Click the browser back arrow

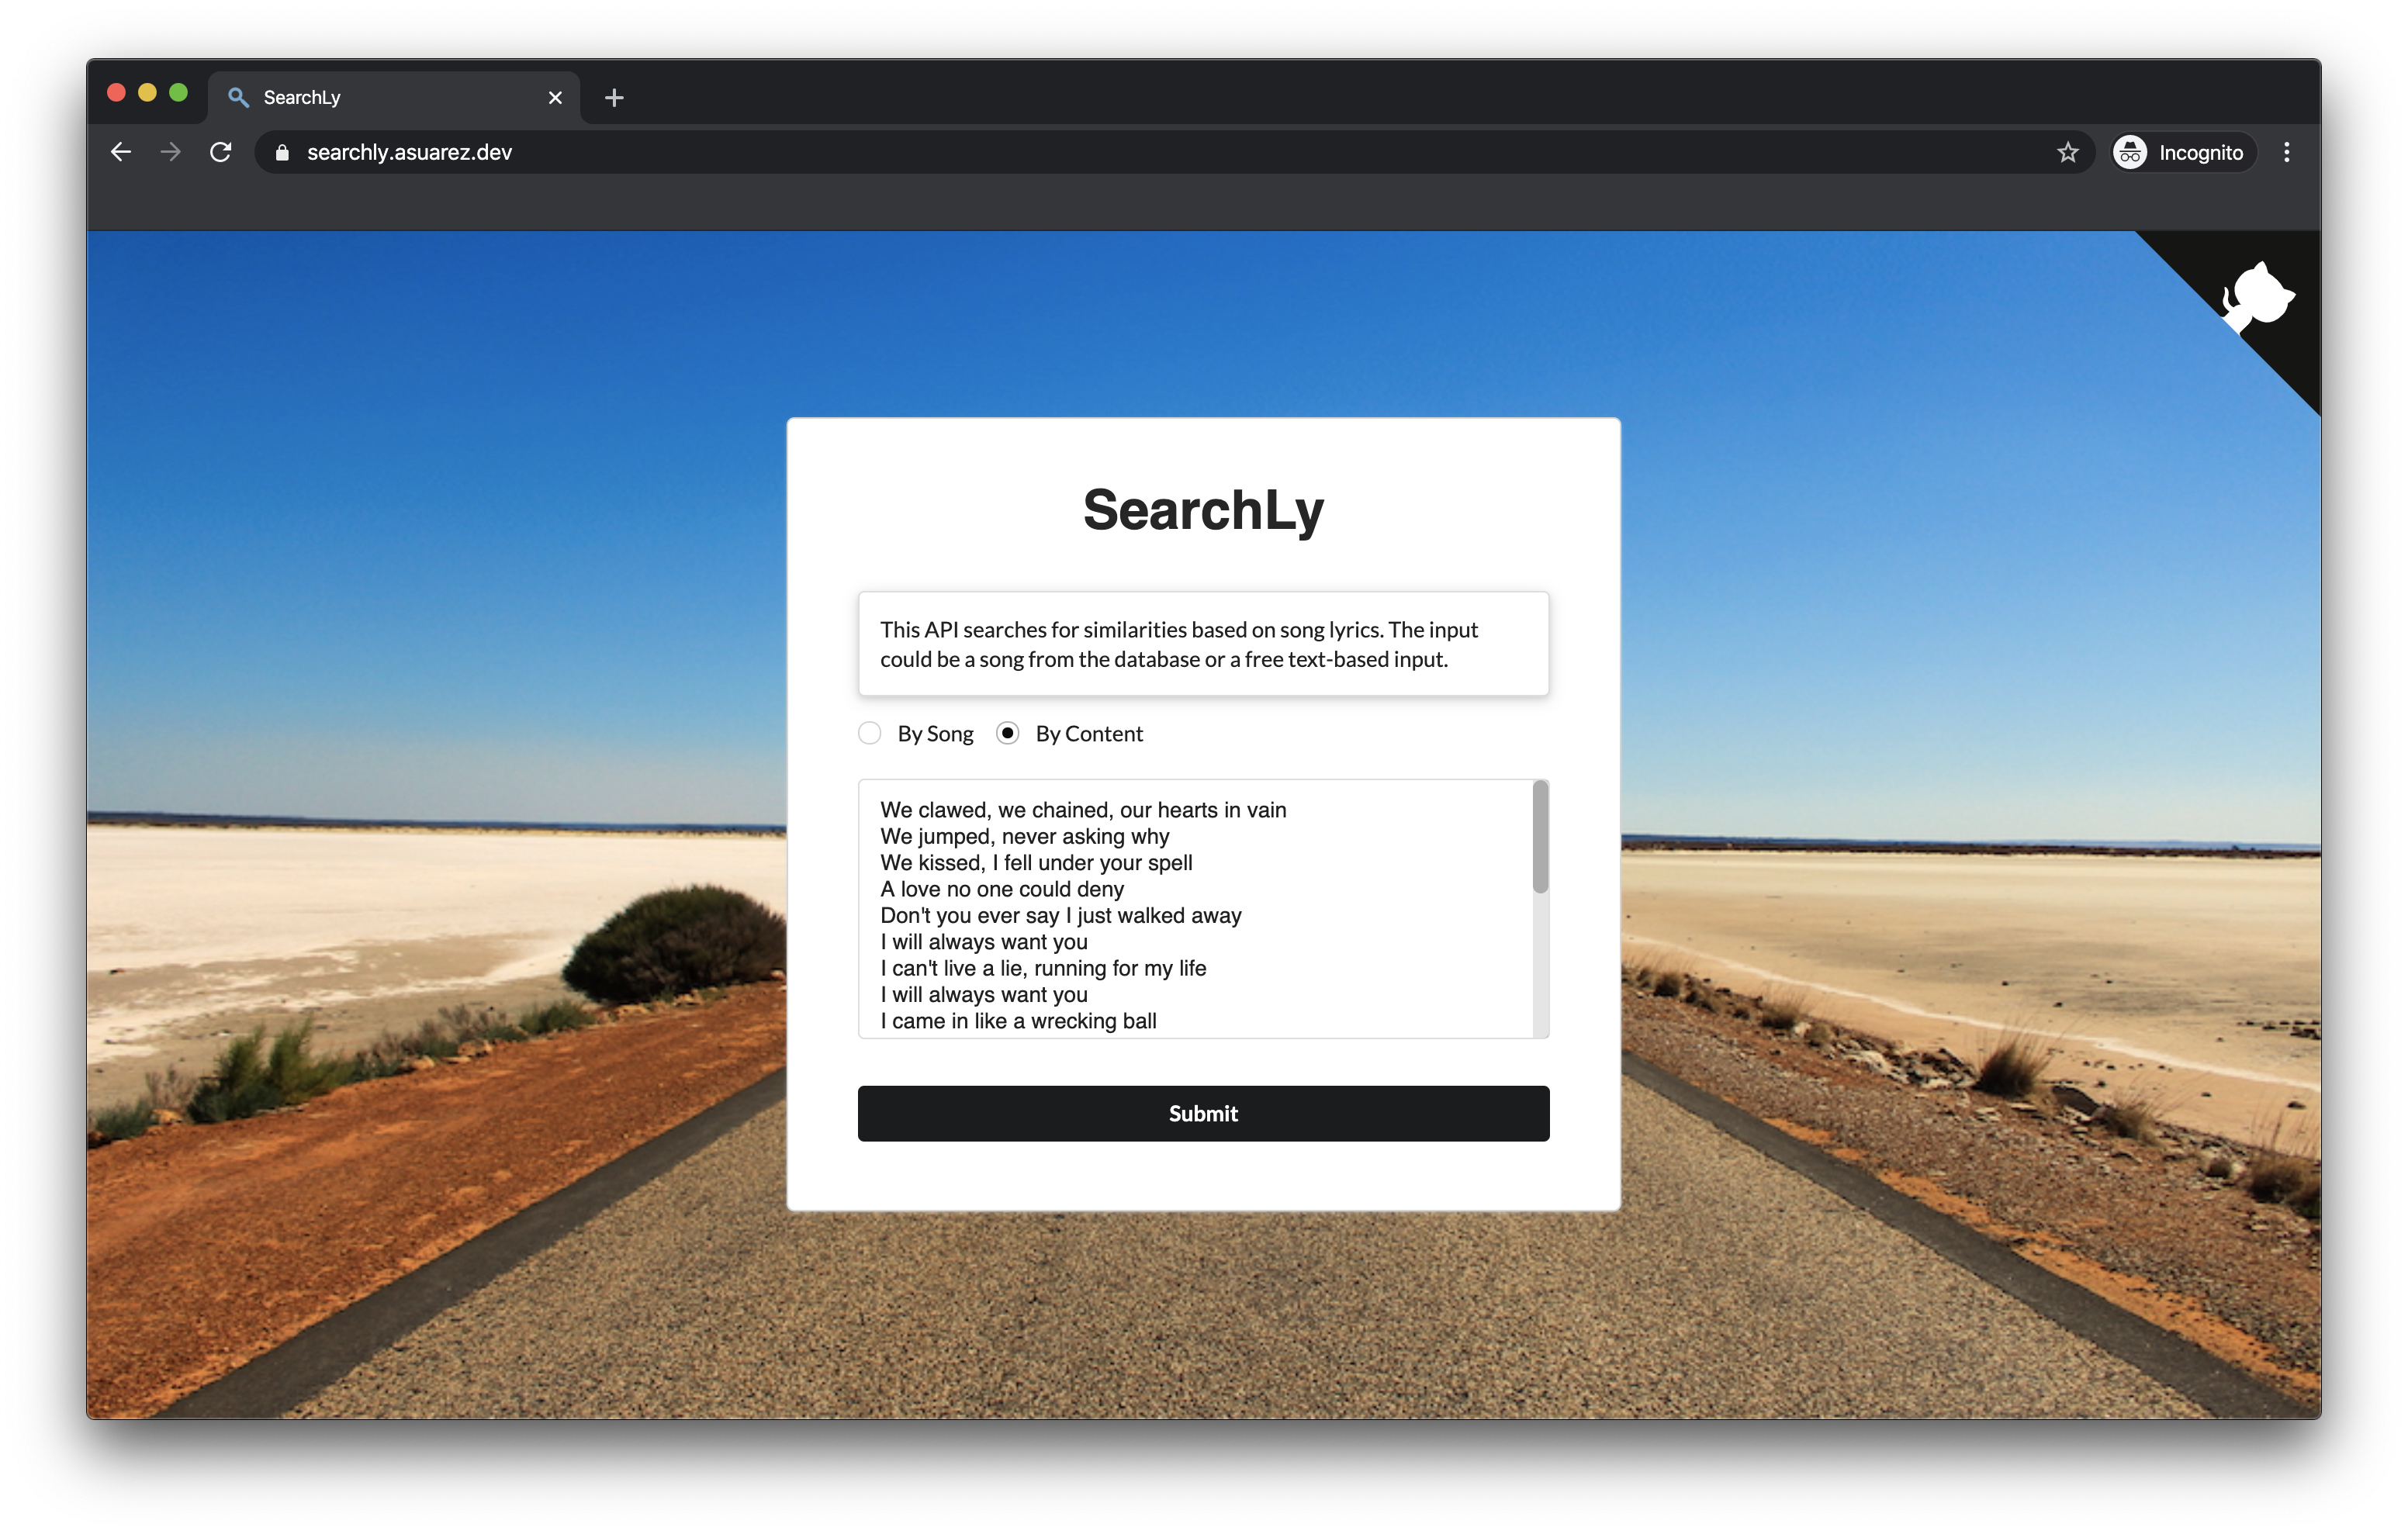pyautogui.click(x=121, y=152)
